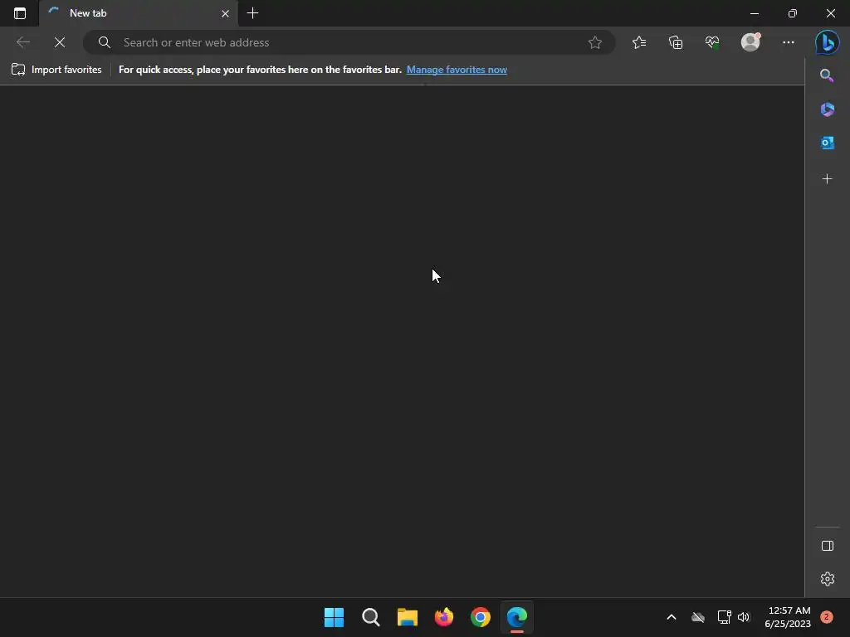Open OneDrive tray icon
The width and height of the screenshot is (850, 637).
pos(697,617)
